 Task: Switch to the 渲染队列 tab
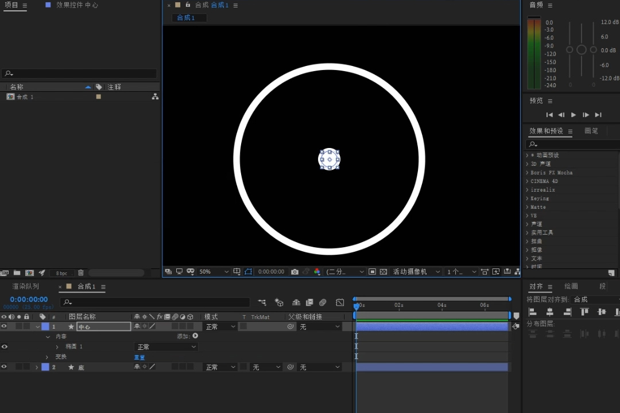coord(26,286)
